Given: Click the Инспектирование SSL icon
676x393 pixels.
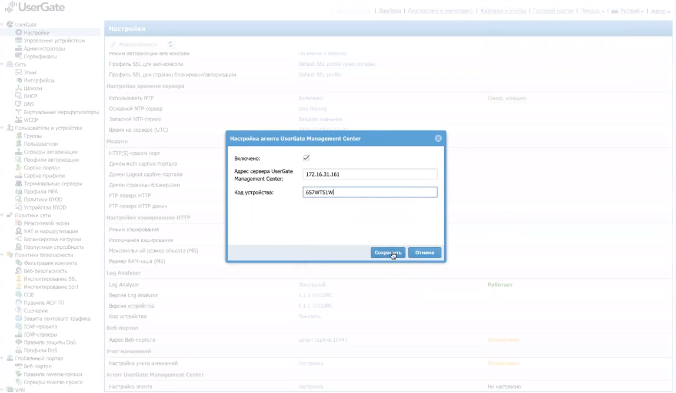Looking at the screenshot, I should click(19, 279).
